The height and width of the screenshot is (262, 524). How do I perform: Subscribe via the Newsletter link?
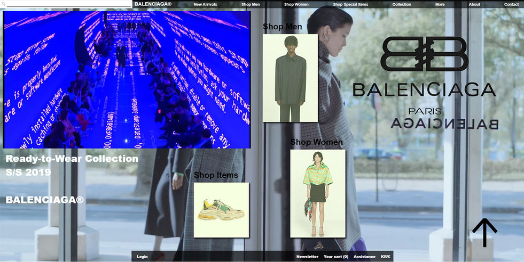[x=307, y=257]
